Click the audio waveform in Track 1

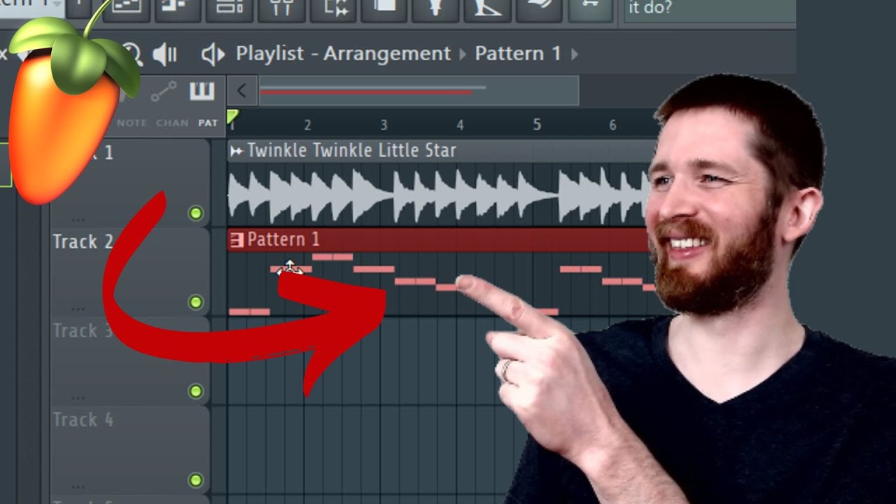click(x=440, y=196)
